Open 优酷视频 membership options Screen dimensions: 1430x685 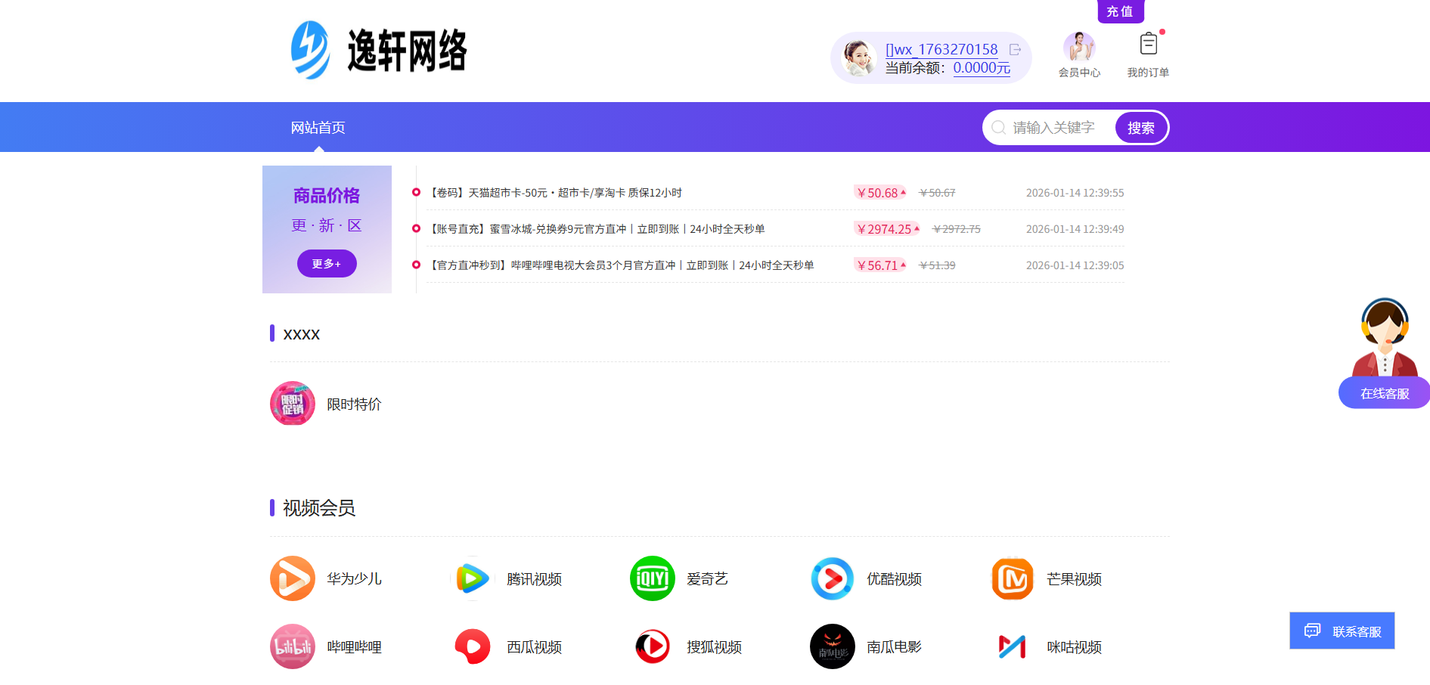(x=832, y=578)
